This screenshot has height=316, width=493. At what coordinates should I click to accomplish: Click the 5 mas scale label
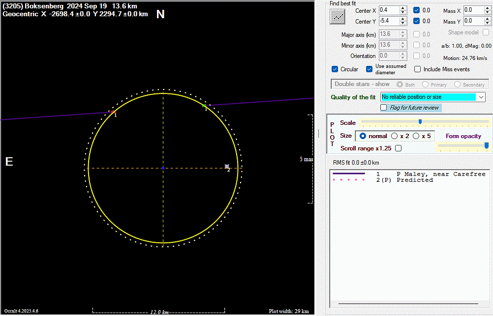tap(306, 159)
